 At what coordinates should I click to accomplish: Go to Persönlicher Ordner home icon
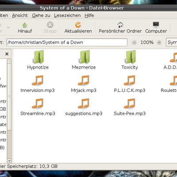pyautogui.click(x=120, y=25)
